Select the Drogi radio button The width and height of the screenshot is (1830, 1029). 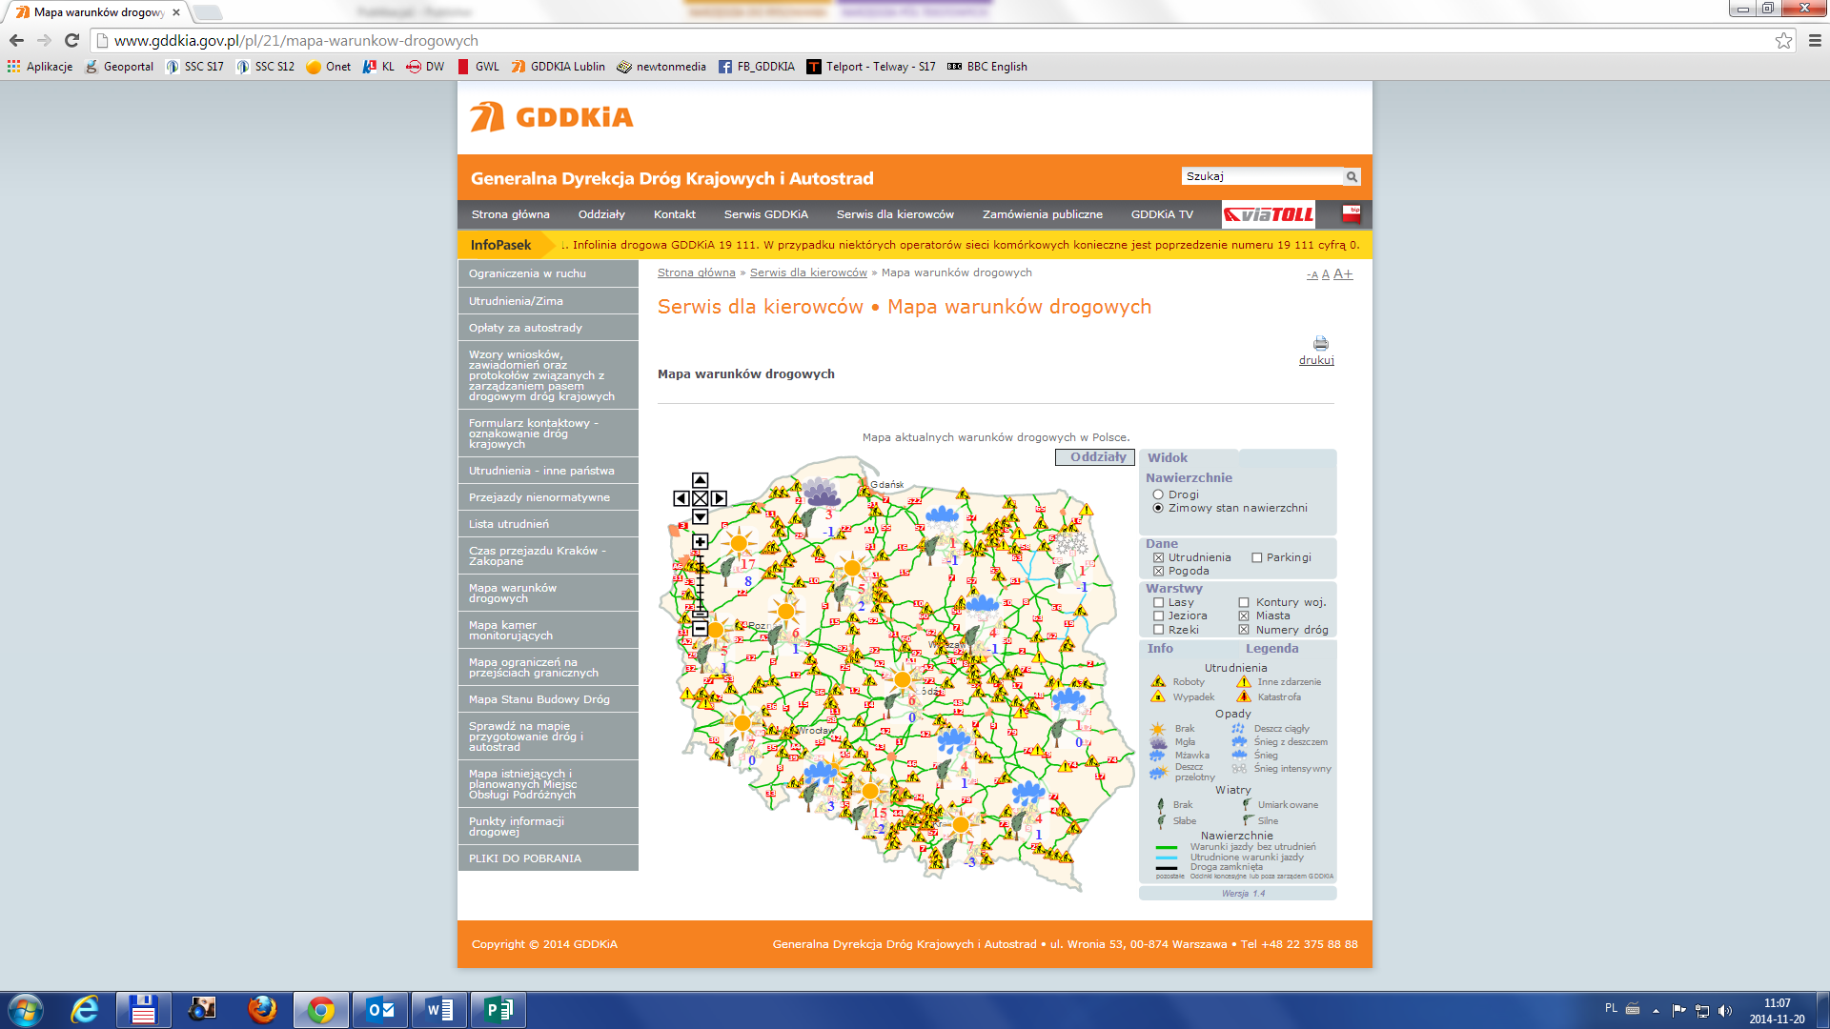pyautogui.click(x=1158, y=494)
